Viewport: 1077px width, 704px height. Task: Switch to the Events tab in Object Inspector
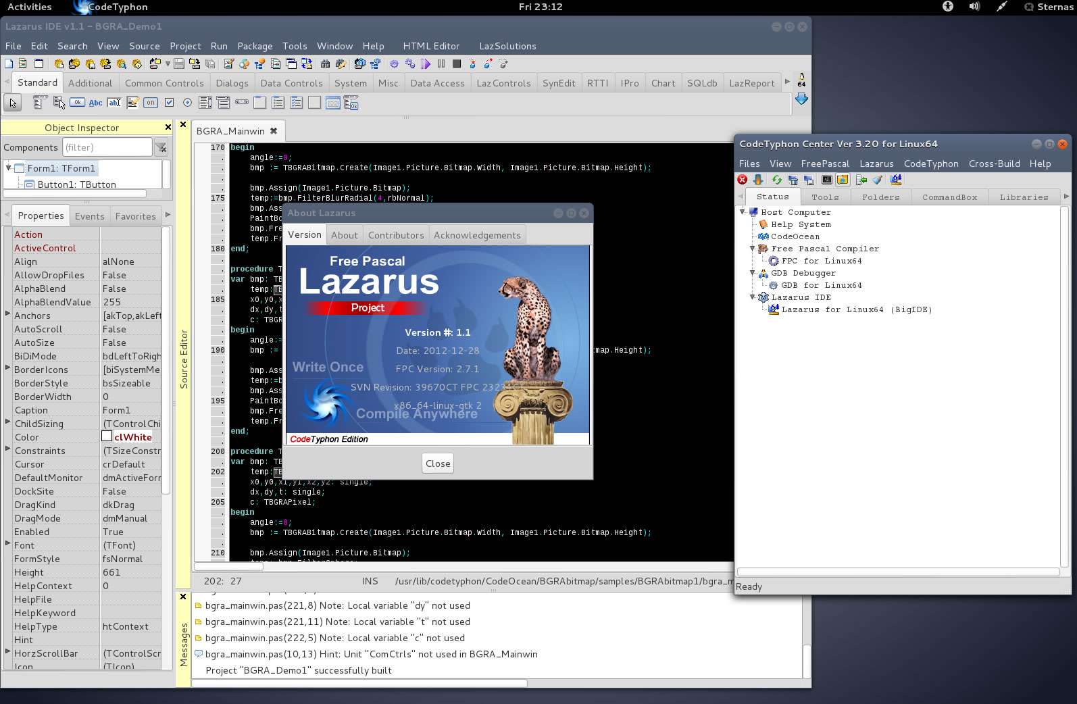(90, 216)
